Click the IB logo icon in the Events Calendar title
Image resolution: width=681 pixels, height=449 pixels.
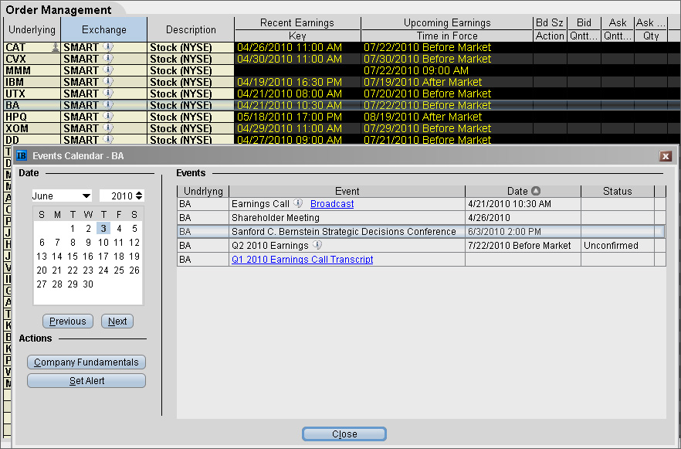point(22,155)
